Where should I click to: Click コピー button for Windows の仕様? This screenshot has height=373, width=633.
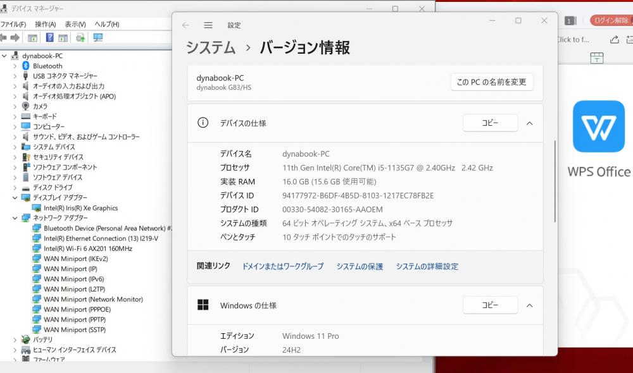click(490, 305)
